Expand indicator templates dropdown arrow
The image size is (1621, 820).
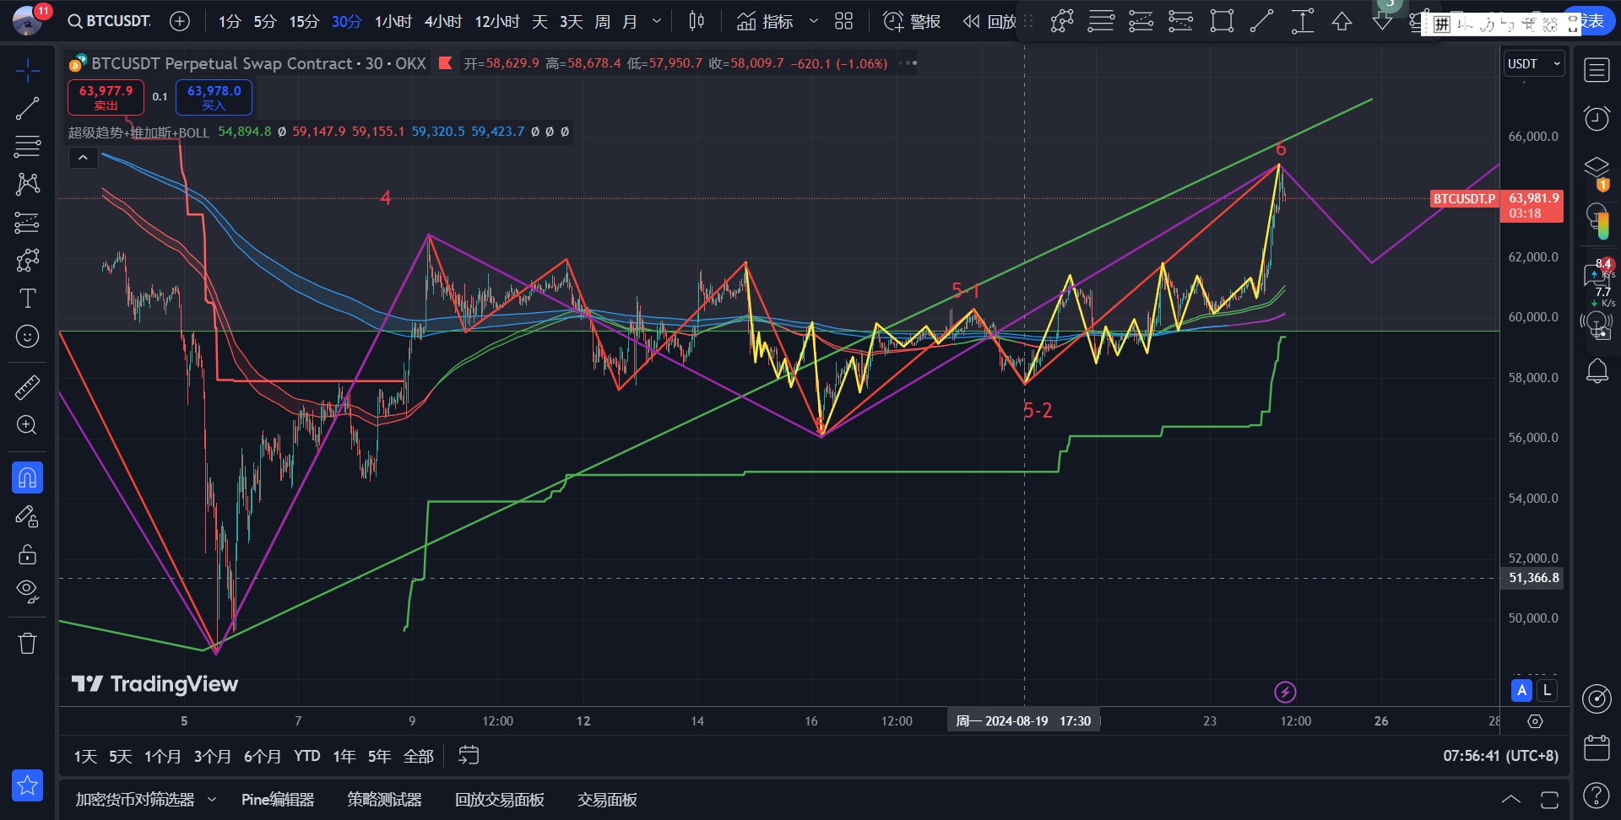(814, 21)
